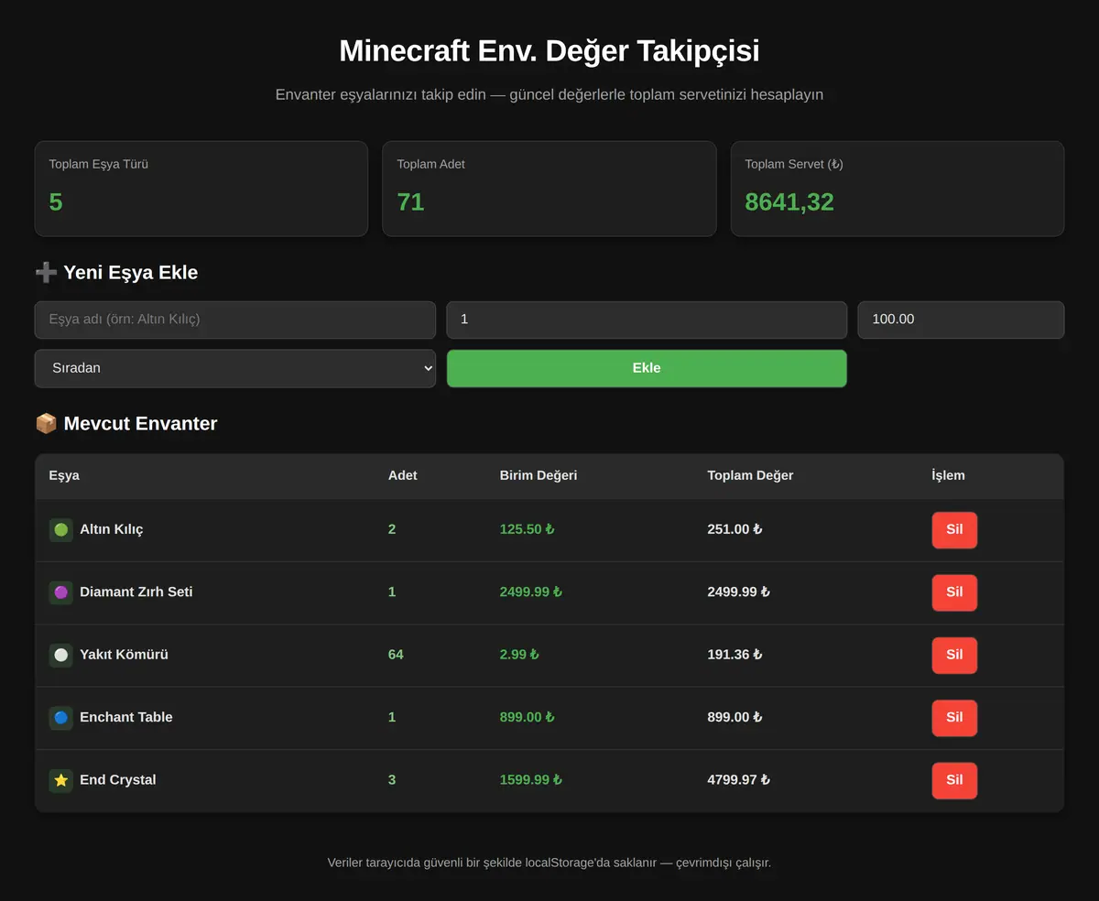This screenshot has width=1099, height=901.
Task: Click the quantity 64 for Yakıt Kömürü
Action: point(396,655)
